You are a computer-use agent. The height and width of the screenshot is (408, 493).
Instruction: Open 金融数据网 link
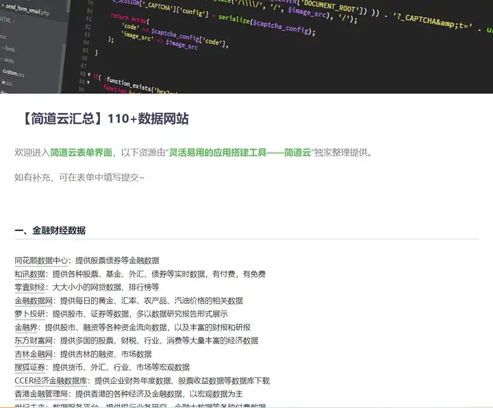coord(34,300)
